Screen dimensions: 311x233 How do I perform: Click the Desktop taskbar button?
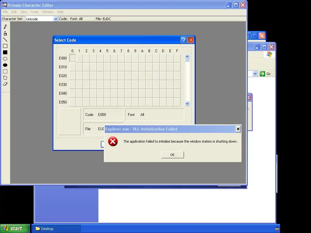click(x=56, y=229)
